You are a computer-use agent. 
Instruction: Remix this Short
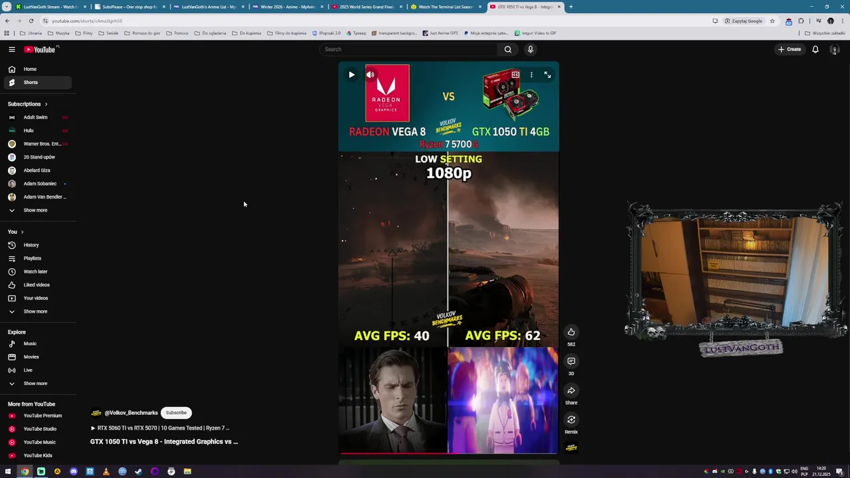[x=571, y=420]
